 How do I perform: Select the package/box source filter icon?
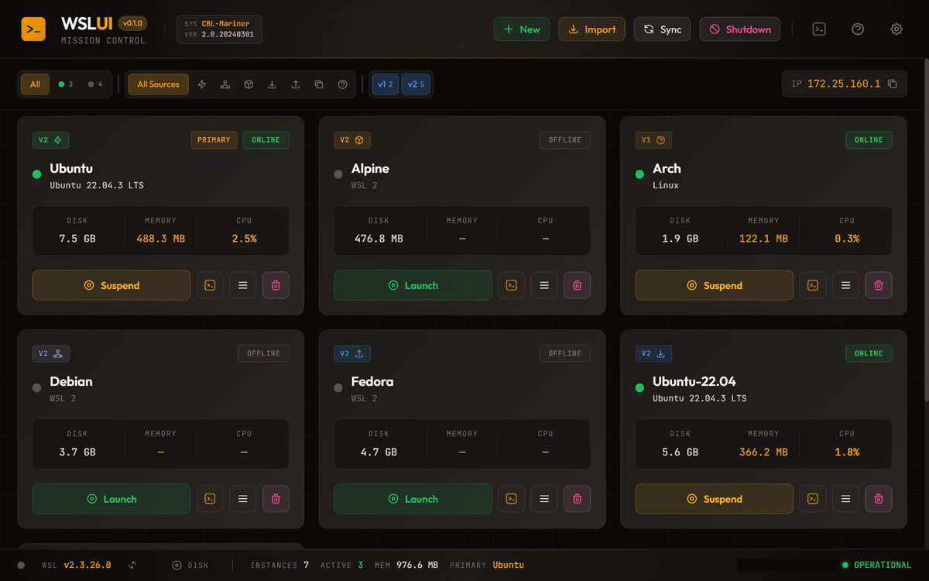click(249, 84)
